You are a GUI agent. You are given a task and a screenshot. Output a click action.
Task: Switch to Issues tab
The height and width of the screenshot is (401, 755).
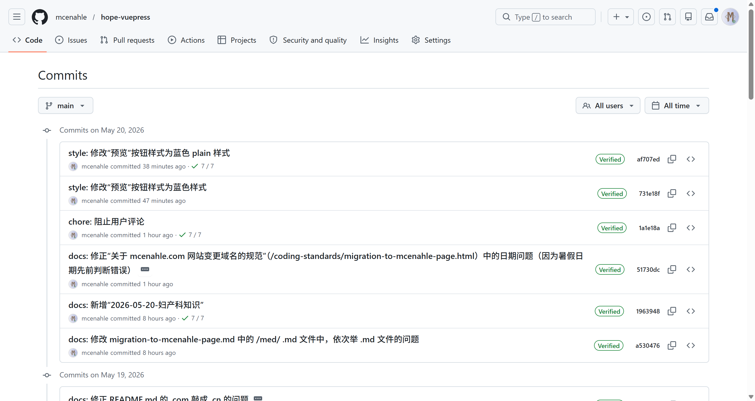click(71, 40)
